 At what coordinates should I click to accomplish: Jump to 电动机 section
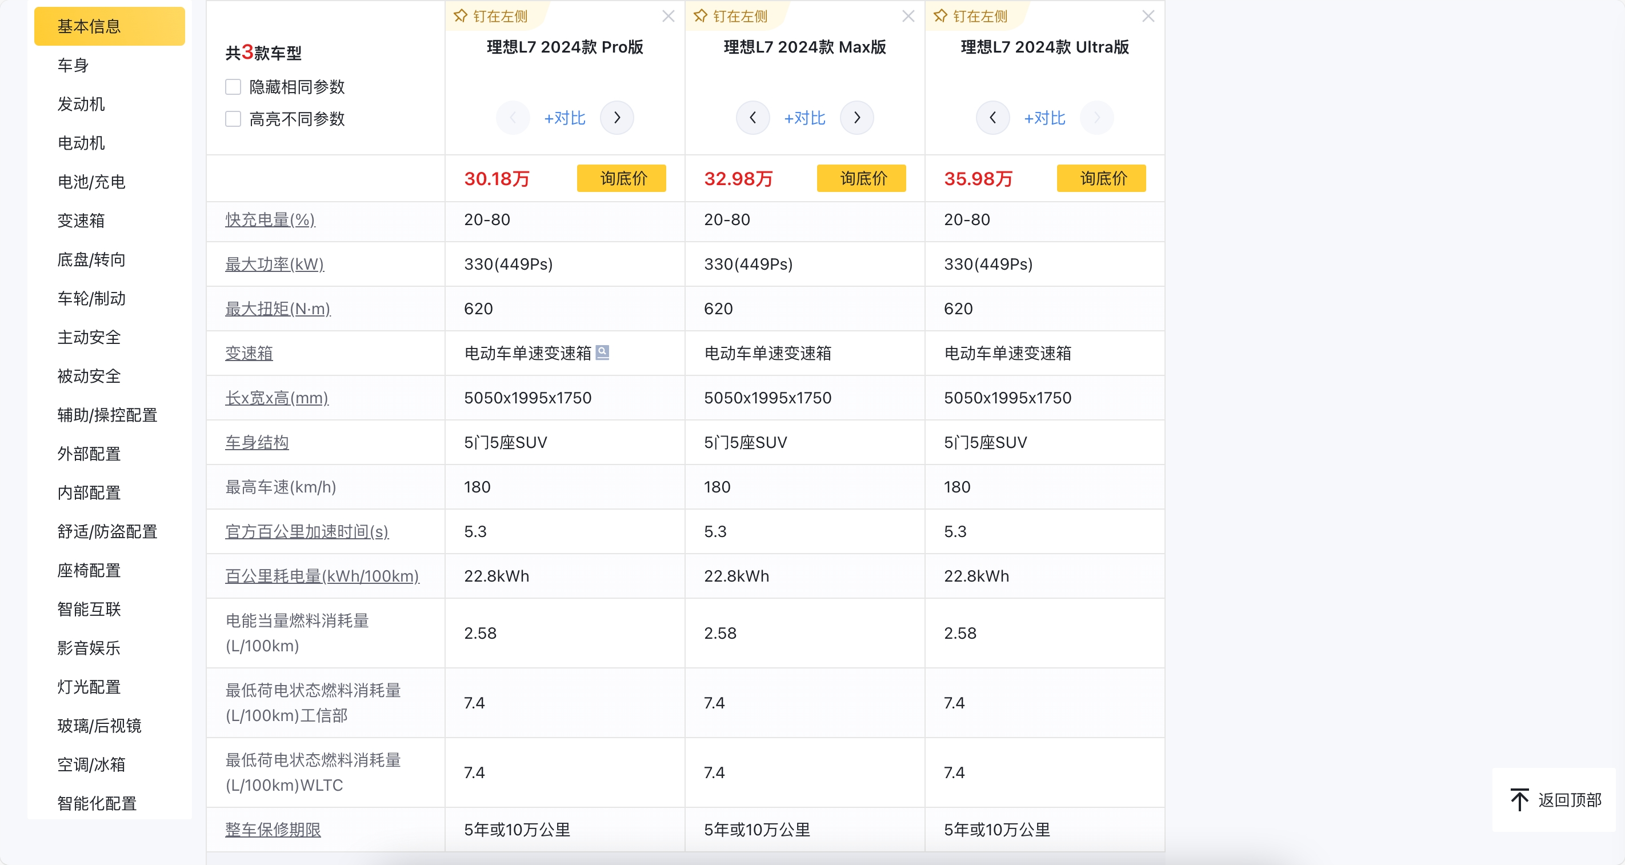pyautogui.click(x=81, y=143)
